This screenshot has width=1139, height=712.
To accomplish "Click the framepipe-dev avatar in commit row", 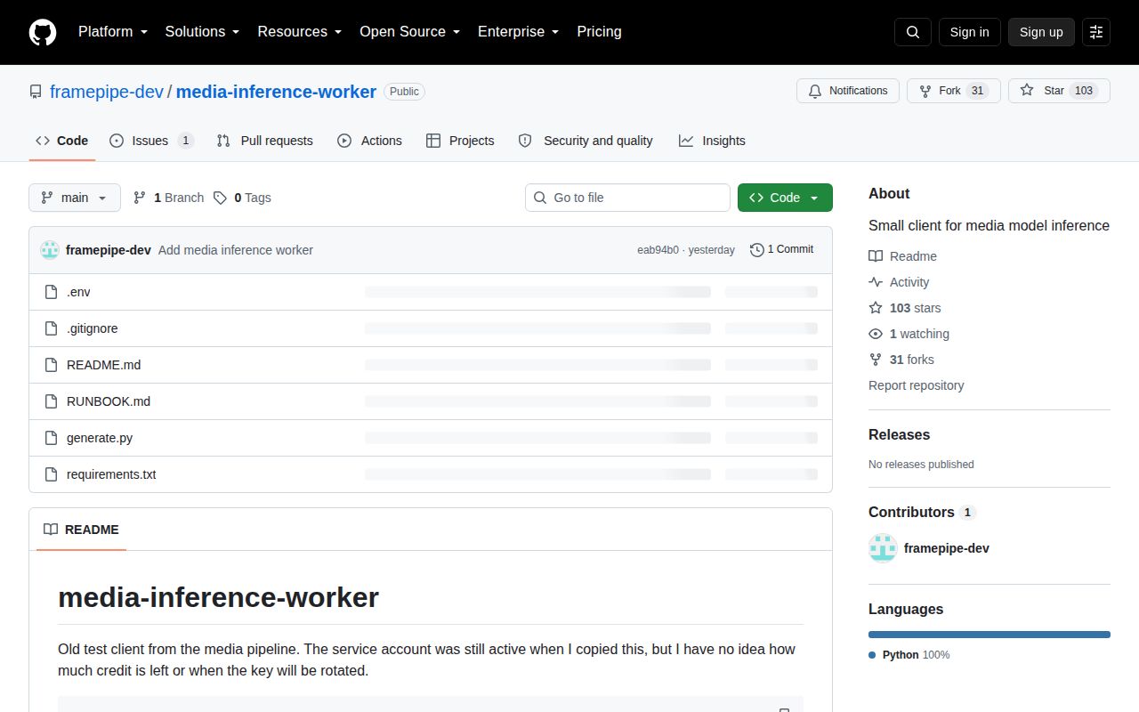I will [50, 250].
